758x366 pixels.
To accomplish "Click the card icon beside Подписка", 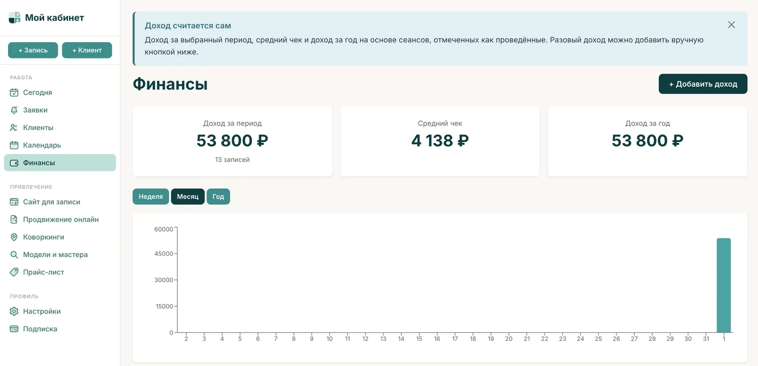I will click(x=14, y=329).
